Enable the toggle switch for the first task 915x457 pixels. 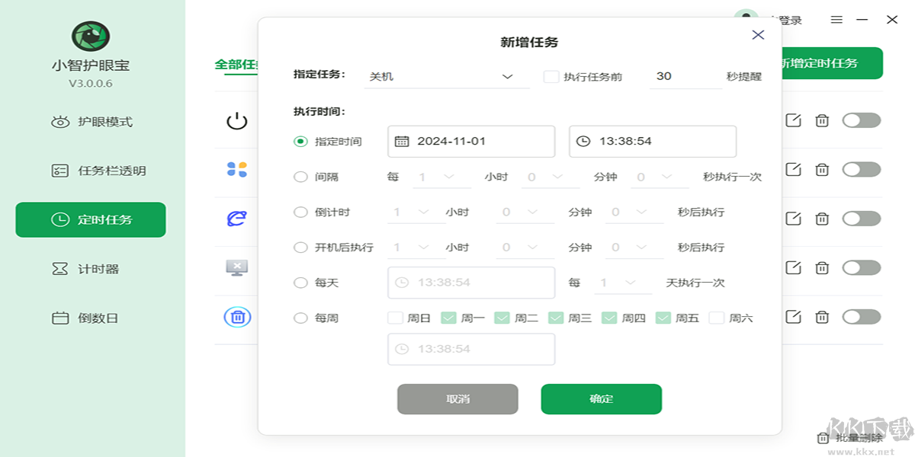[861, 121]
